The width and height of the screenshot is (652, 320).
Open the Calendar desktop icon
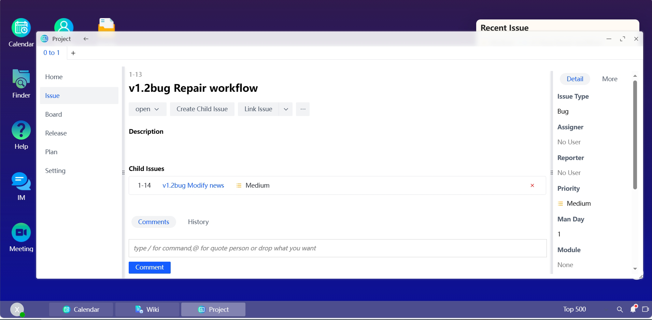(x=21, y=28)
